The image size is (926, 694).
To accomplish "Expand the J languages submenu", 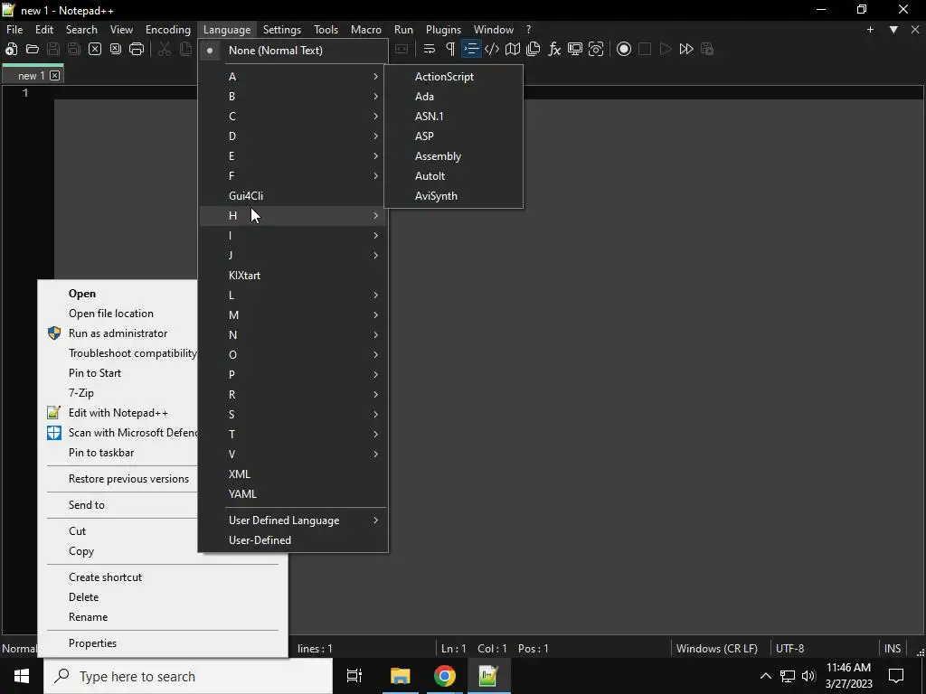I will coord(294,256).
